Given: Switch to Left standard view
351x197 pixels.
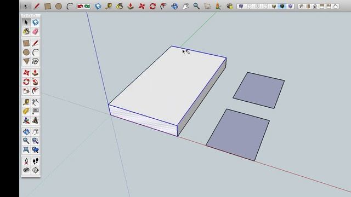Looking at the screenshot, I should 336,6.
